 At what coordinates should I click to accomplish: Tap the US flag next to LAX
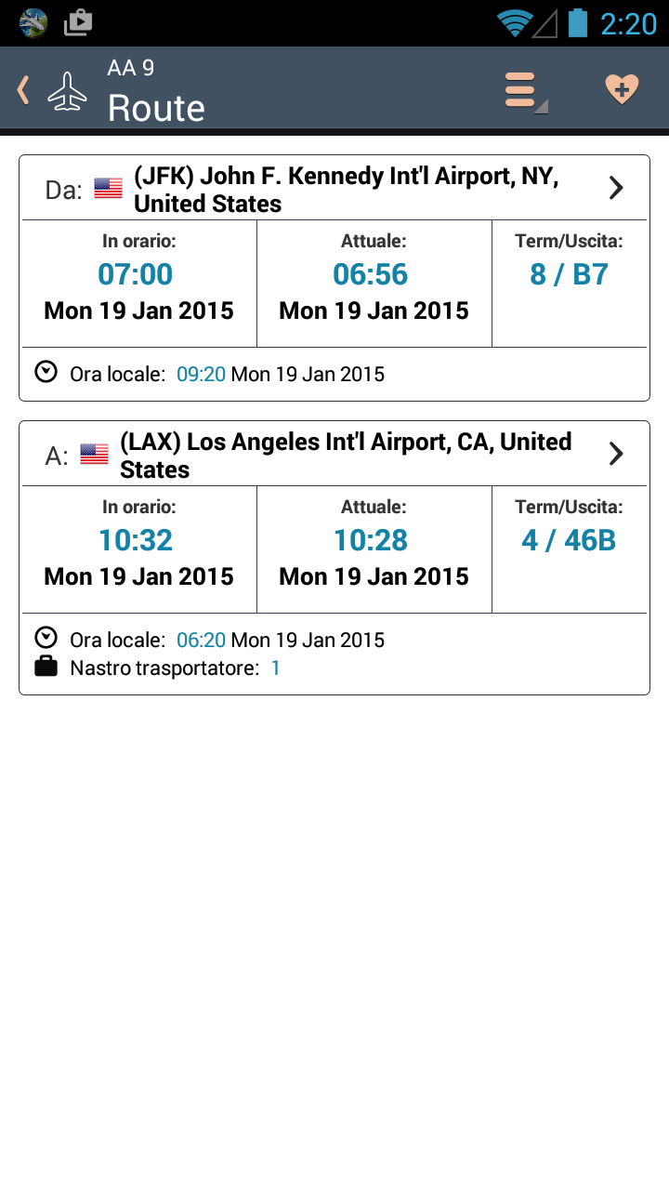click(94, 455)
